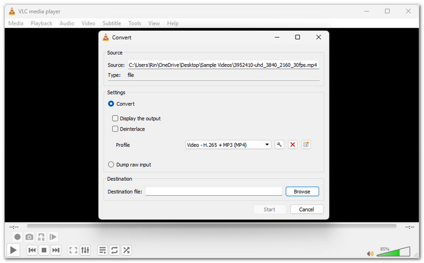The image size is (424, 263).
Task: Click the volume slider at 85%
Action: click(x=394, y=252)
